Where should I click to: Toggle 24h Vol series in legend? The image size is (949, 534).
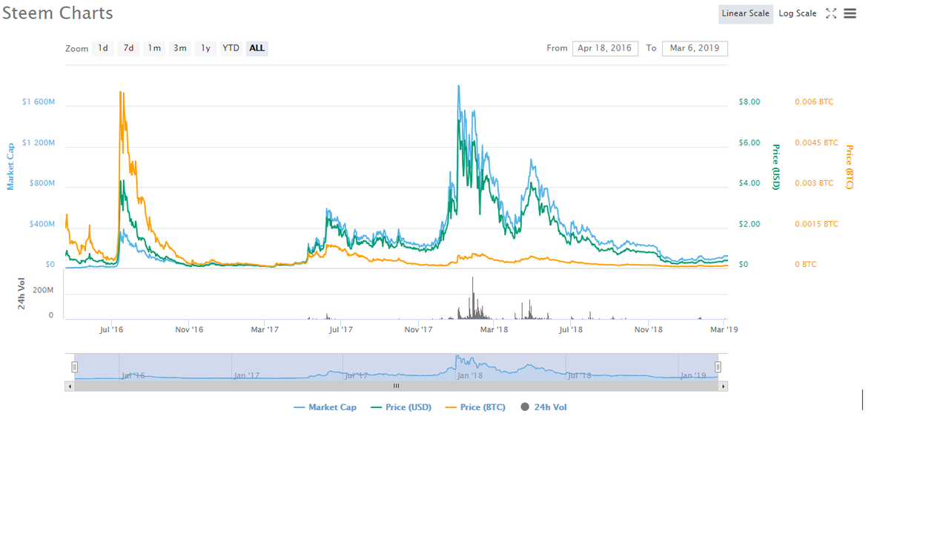[x=543, y=407]
